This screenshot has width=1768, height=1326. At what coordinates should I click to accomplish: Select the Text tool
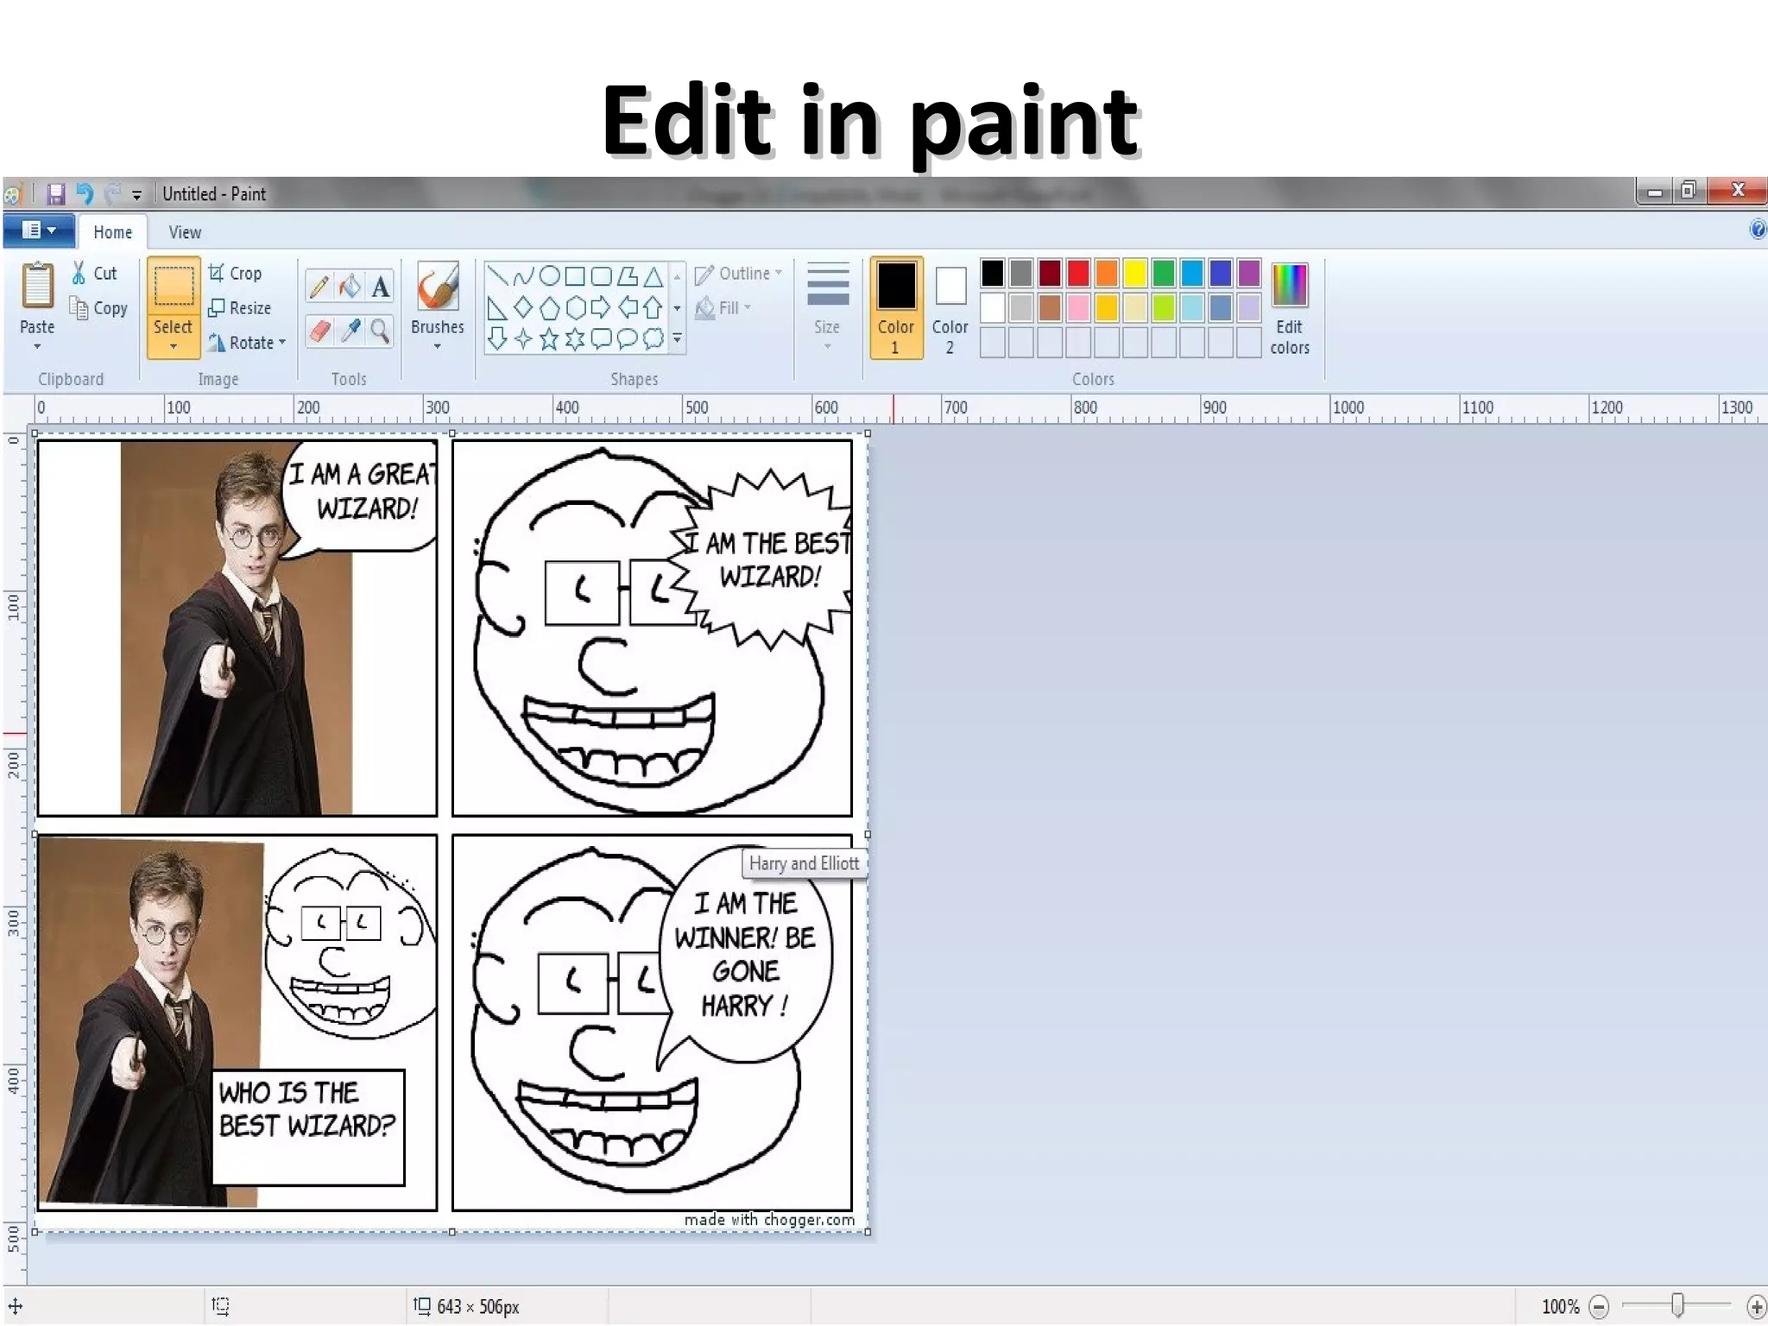pyautogui.click(x=380, y=286)
